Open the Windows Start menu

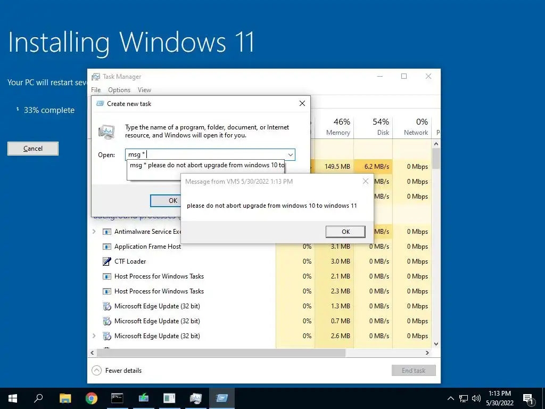(x=13, y=398)
